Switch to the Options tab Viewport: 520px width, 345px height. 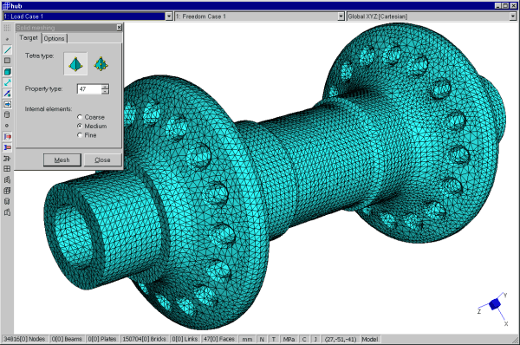point(55,38)
